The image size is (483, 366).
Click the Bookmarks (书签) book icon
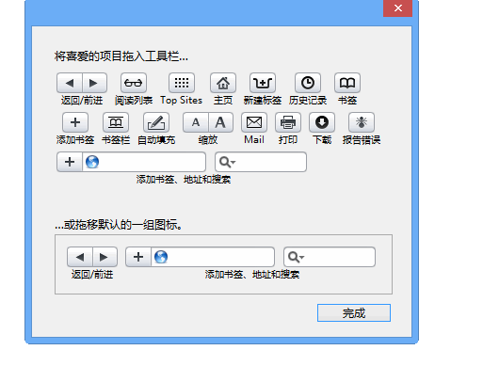347,83
